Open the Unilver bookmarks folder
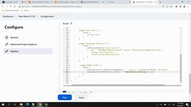Screen dimensions: 191x107 pyautogui.click(x=25, y=11)
